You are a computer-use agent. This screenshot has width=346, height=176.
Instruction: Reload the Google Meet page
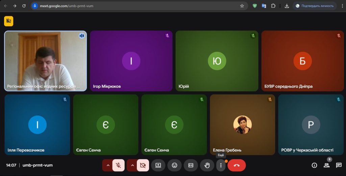click(x=24, y=6)
